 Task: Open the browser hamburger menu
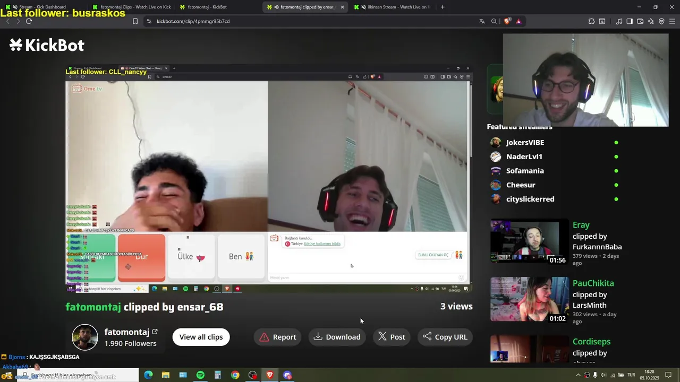tap(673, 21)
